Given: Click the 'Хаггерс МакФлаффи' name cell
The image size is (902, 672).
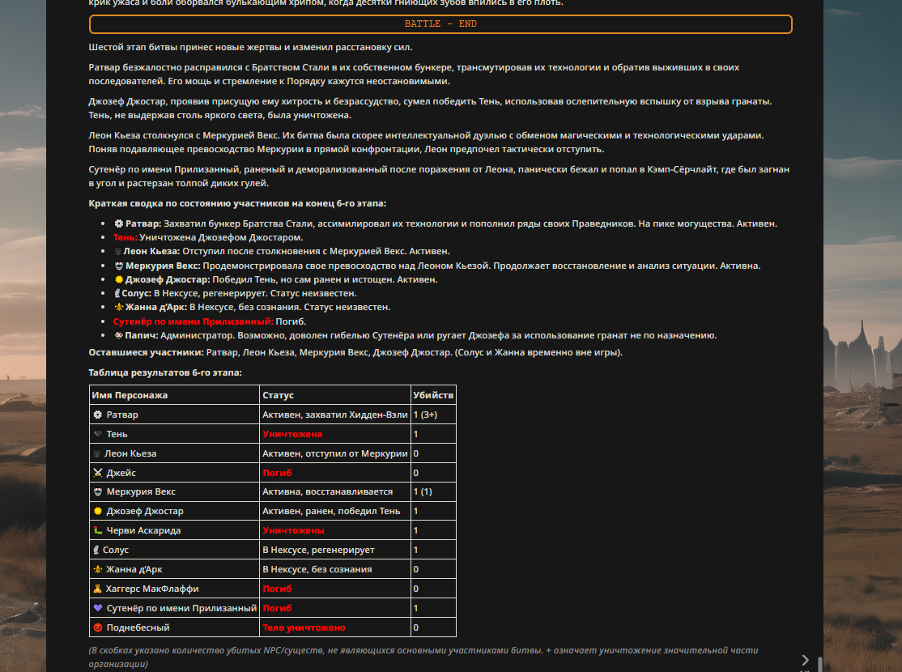Looking at the screenshot, I should 174,589.
